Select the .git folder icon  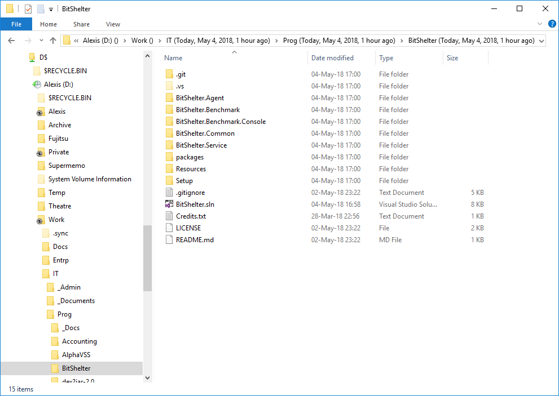click(x=169, y=74)
